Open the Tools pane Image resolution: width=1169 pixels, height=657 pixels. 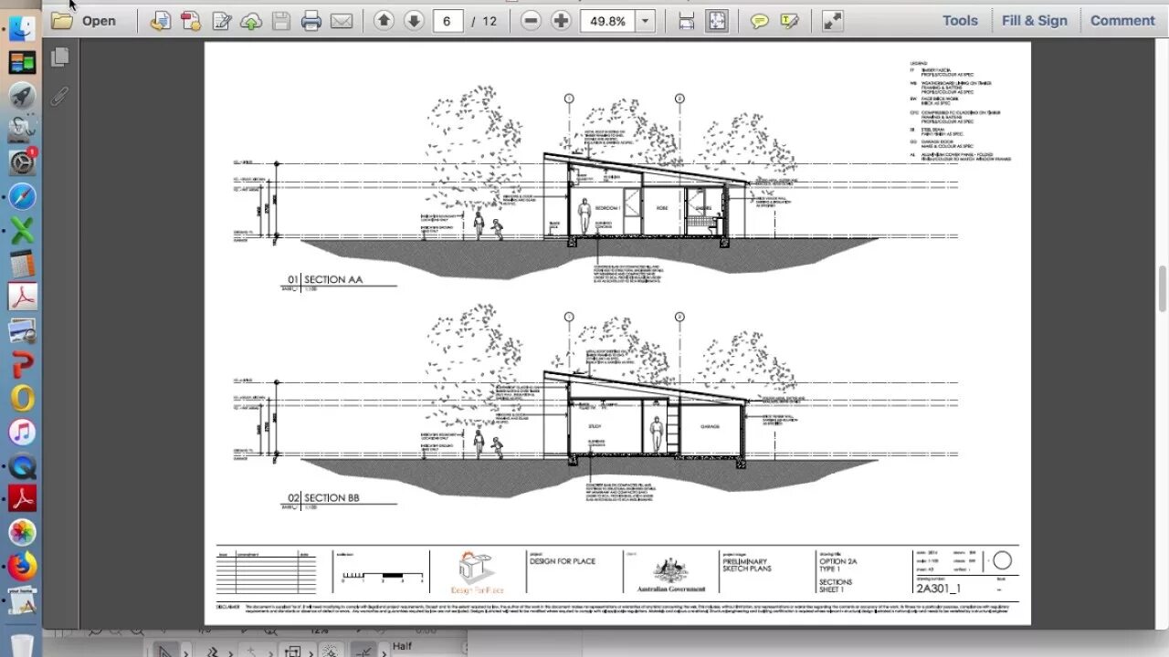960,20
